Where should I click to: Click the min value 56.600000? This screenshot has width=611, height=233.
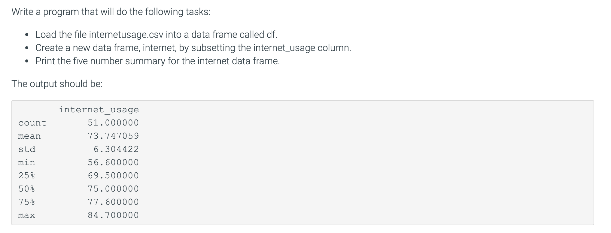coord(113,162)
